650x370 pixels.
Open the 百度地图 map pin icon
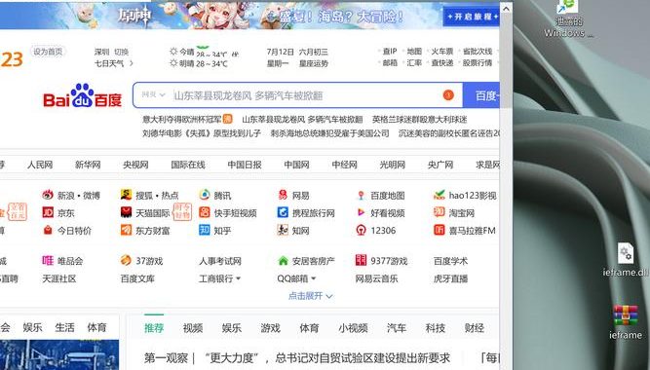tap(362, 195)
